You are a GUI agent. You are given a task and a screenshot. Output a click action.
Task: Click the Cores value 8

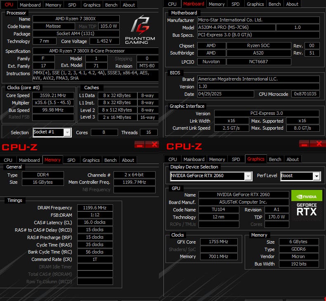[x=104, y=132]
